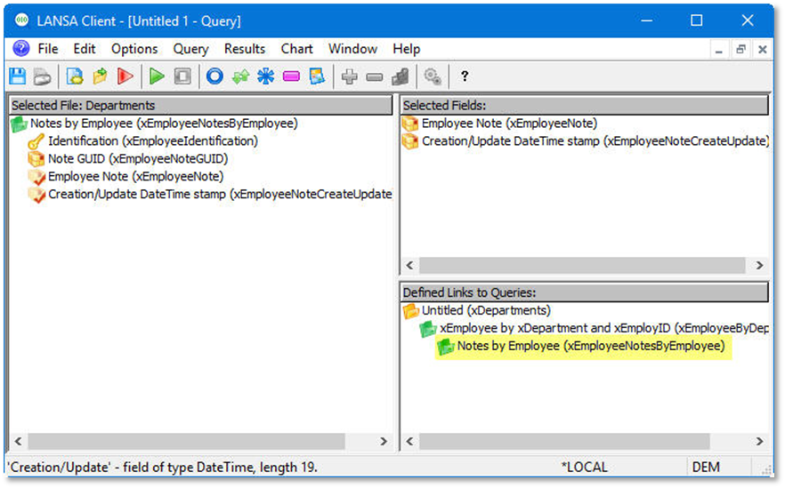Click the Creation/Update field description in the status bar
The image size is (785, 488).
point(163,468)
